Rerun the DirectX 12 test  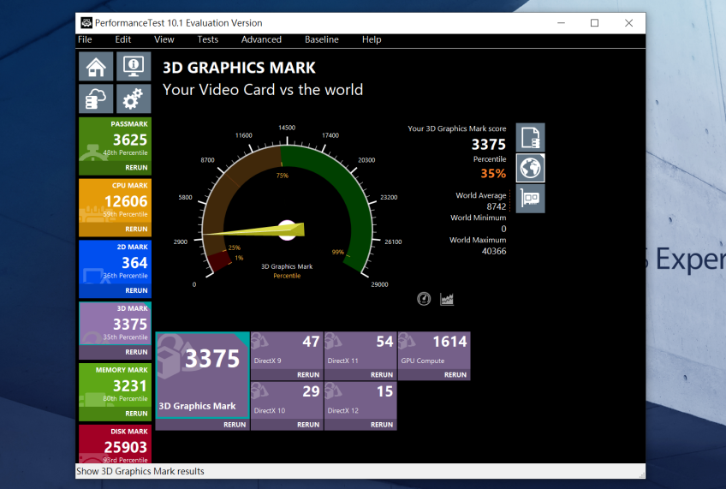coord(382,425)
